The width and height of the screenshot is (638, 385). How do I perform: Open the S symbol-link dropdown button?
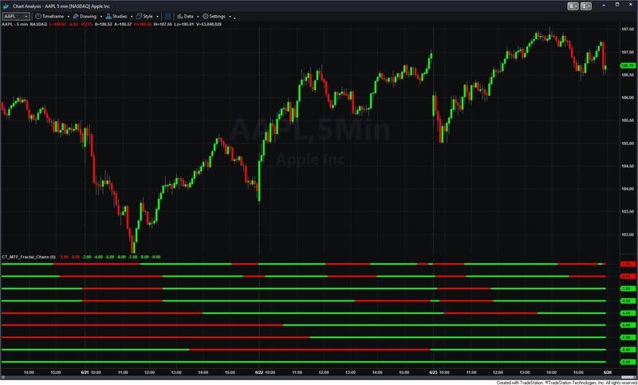point(573,6)
